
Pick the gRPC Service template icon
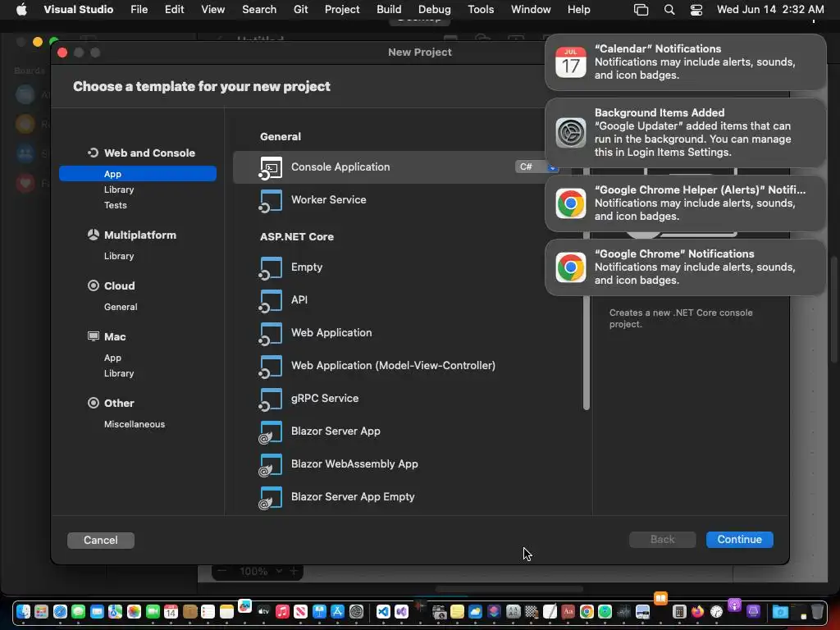click(x=271, y=399)
